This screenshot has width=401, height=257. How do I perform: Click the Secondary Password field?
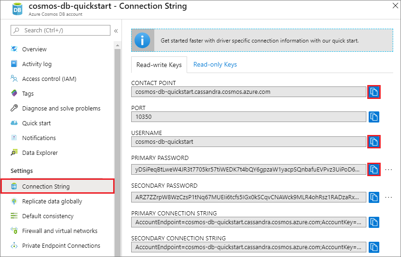click(x=249, y=197)
